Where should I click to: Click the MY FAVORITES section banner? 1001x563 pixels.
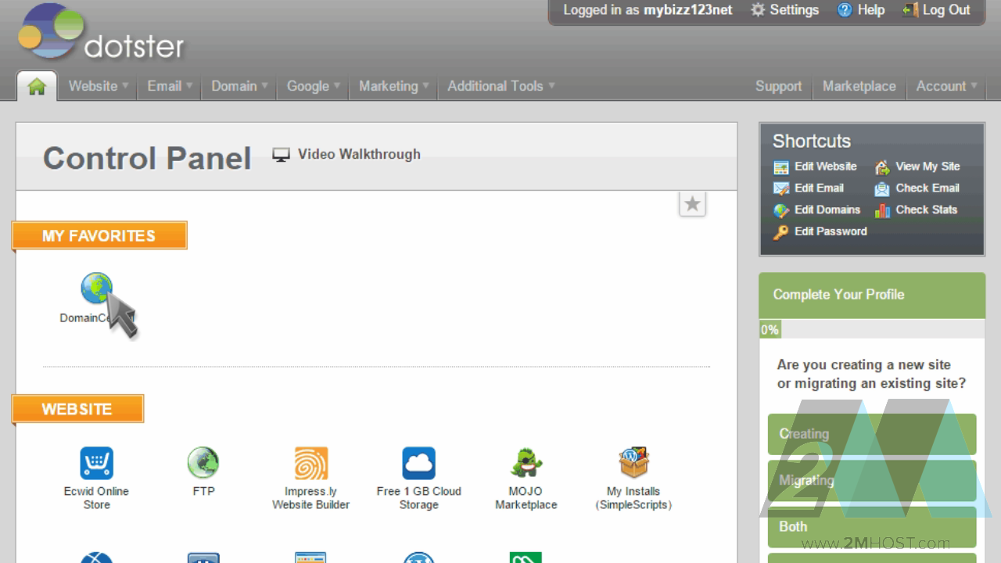tap(99, 235)
